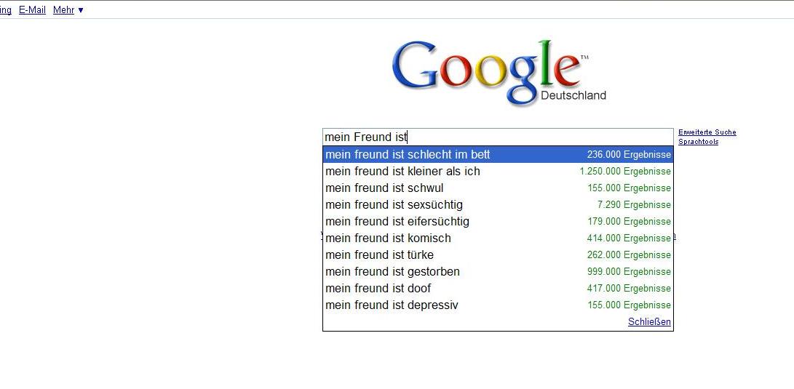Pick the 'mein freund ist gestorben' suggestion
This screenshot has height=389, width=794.
tap(392, 271)
